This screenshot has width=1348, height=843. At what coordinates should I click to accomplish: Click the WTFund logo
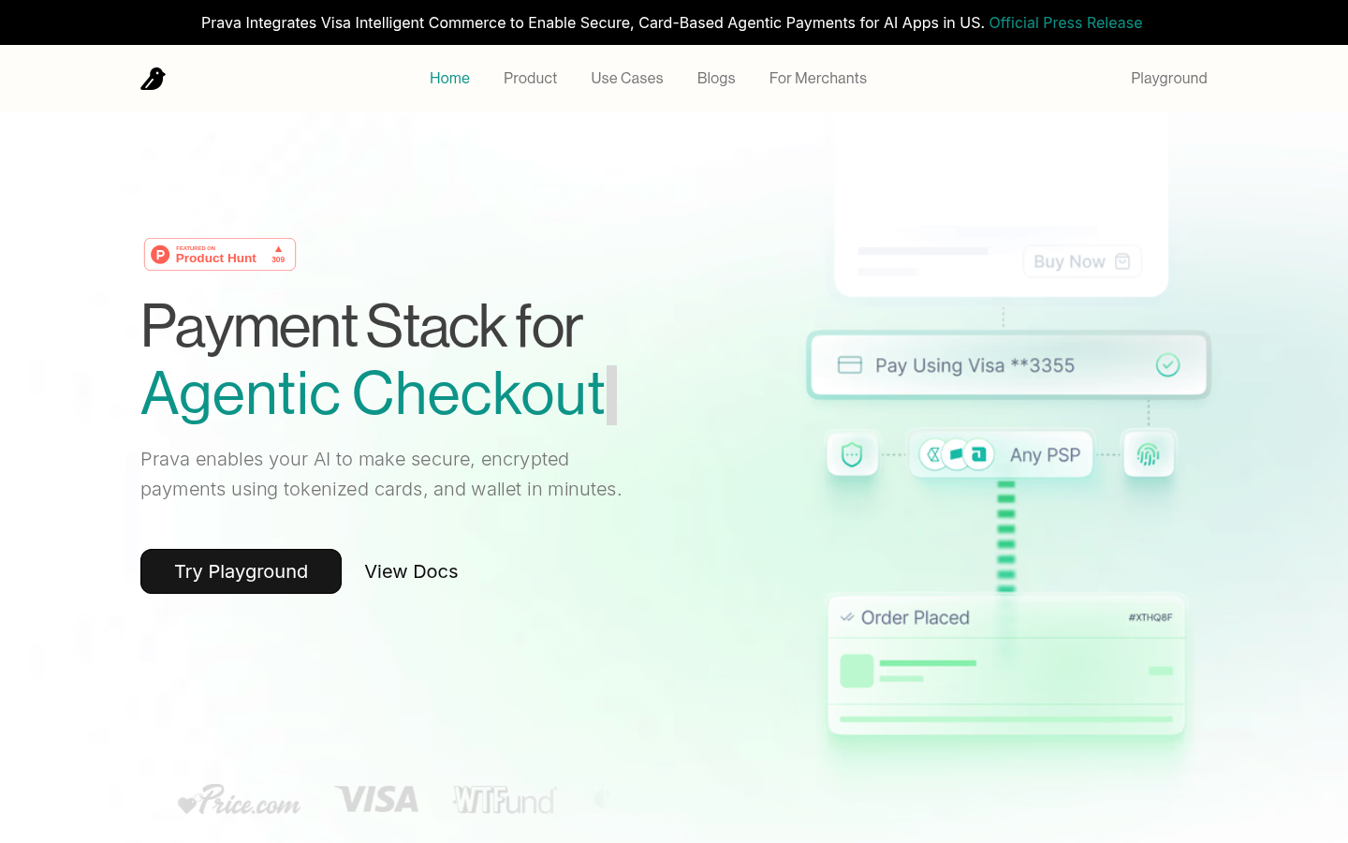click(505, 799)
